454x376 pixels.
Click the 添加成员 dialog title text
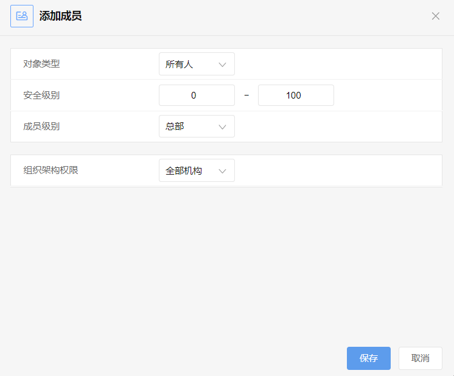point(60,16)
